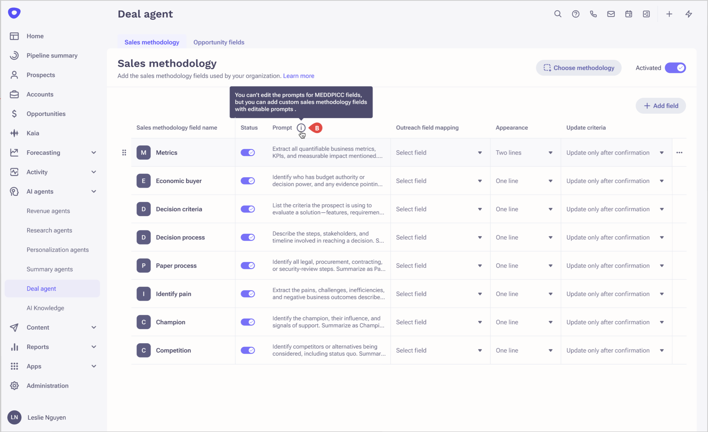Open Summary agents in sidebar
The width and height of the screenshot is (708, 432).
pos(49,269)
